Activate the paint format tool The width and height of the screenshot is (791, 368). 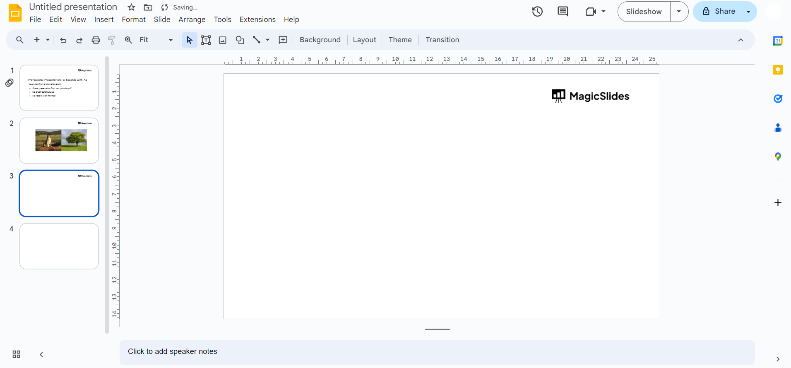tap(112, 40)
